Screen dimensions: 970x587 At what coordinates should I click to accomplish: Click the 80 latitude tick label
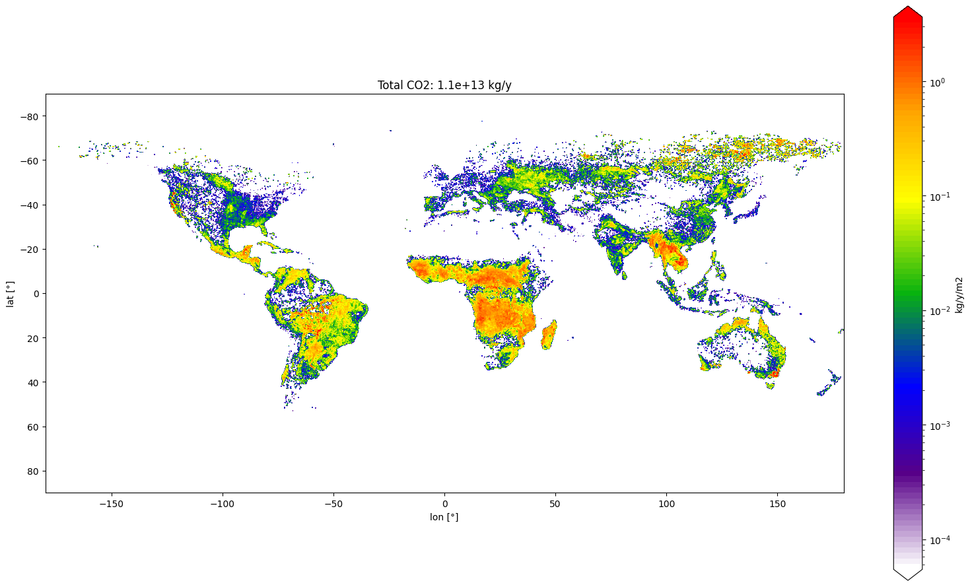34,471
